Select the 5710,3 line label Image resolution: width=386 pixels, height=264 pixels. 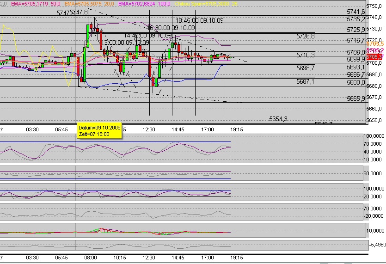305,55
